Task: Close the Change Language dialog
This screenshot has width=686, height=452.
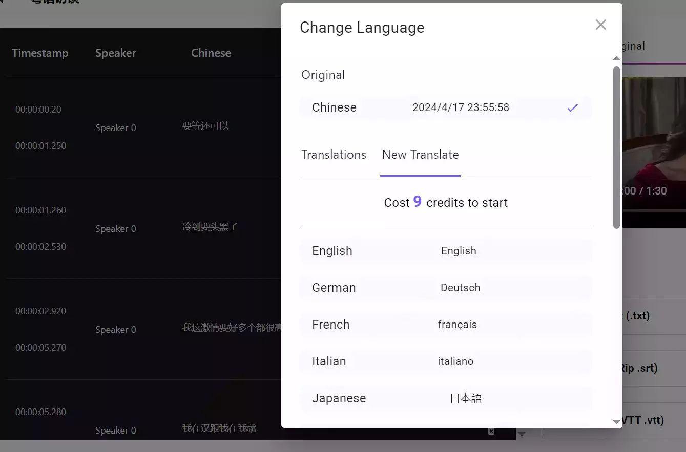Action: (600, 25)
